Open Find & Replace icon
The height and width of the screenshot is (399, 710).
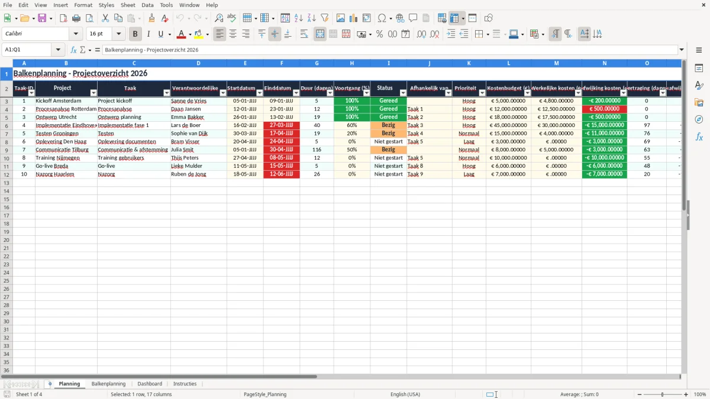[x=219, y=18]
